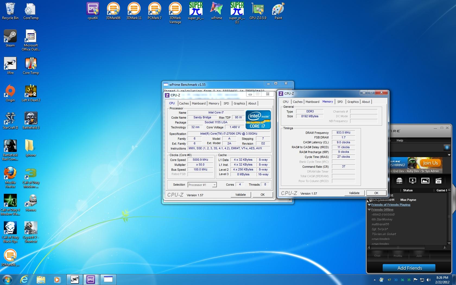Show hidden tray icons arrow
Image resolution: width=456 pixels, height=285 pixels.
(x=375, y=280)
